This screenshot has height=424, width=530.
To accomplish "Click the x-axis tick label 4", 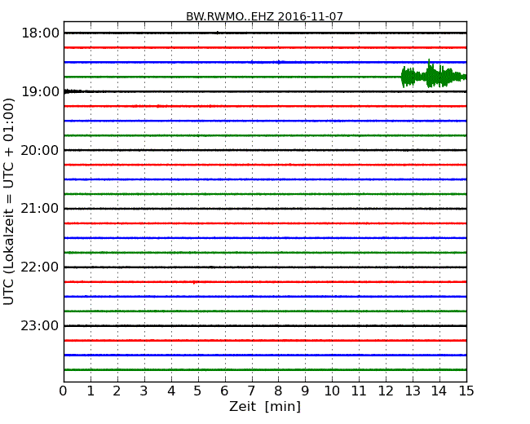I will click(171, 391).
